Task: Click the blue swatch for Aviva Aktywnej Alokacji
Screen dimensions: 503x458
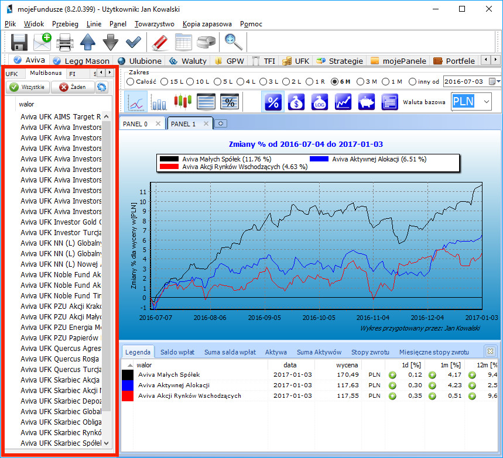Action: coord(128,385)
